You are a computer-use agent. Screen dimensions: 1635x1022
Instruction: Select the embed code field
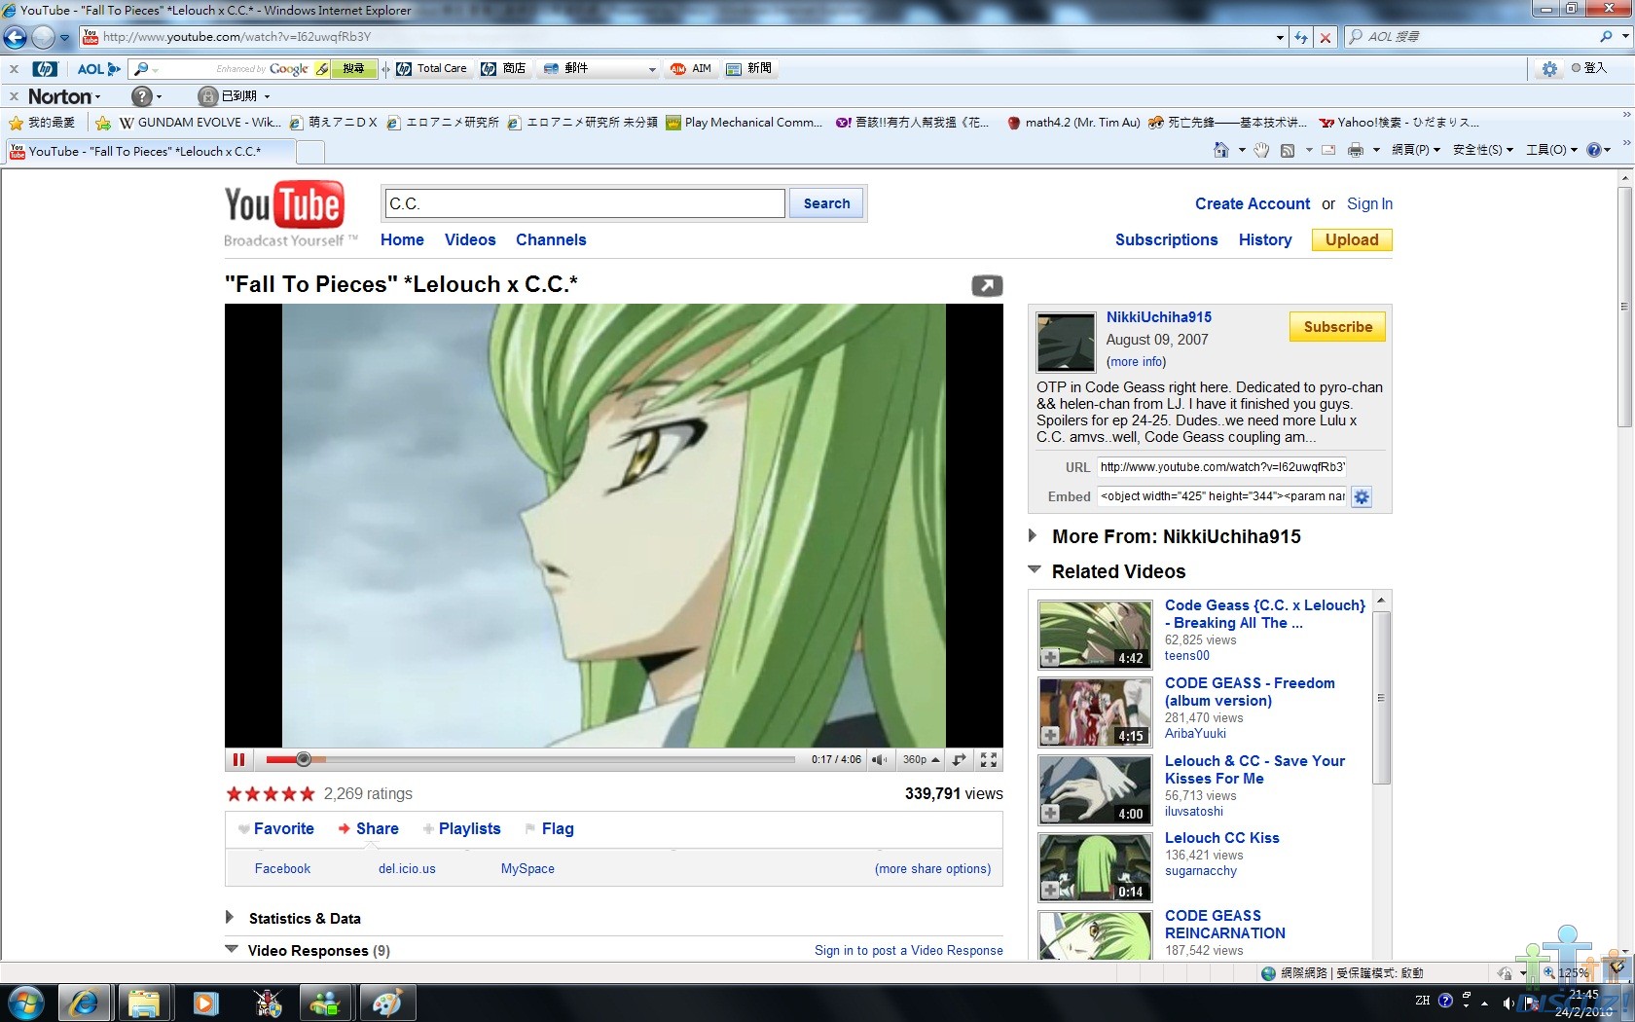(1221, 496)
